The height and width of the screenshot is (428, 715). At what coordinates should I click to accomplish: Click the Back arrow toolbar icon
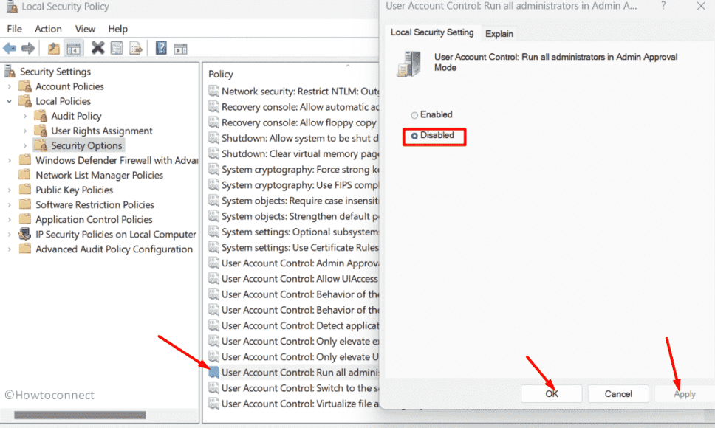[x=9, y=48]
